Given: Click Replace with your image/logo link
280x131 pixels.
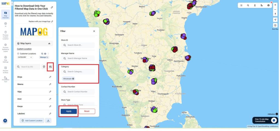Looking at the screenshot, I should click(x=41, y=21).
